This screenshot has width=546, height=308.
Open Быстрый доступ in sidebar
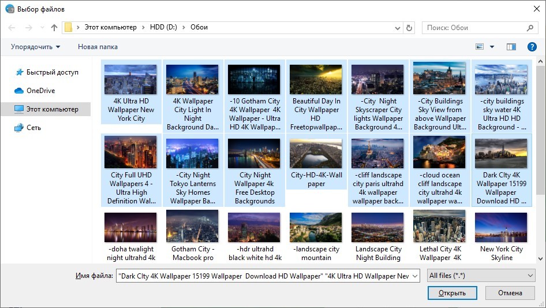(52, 72)
